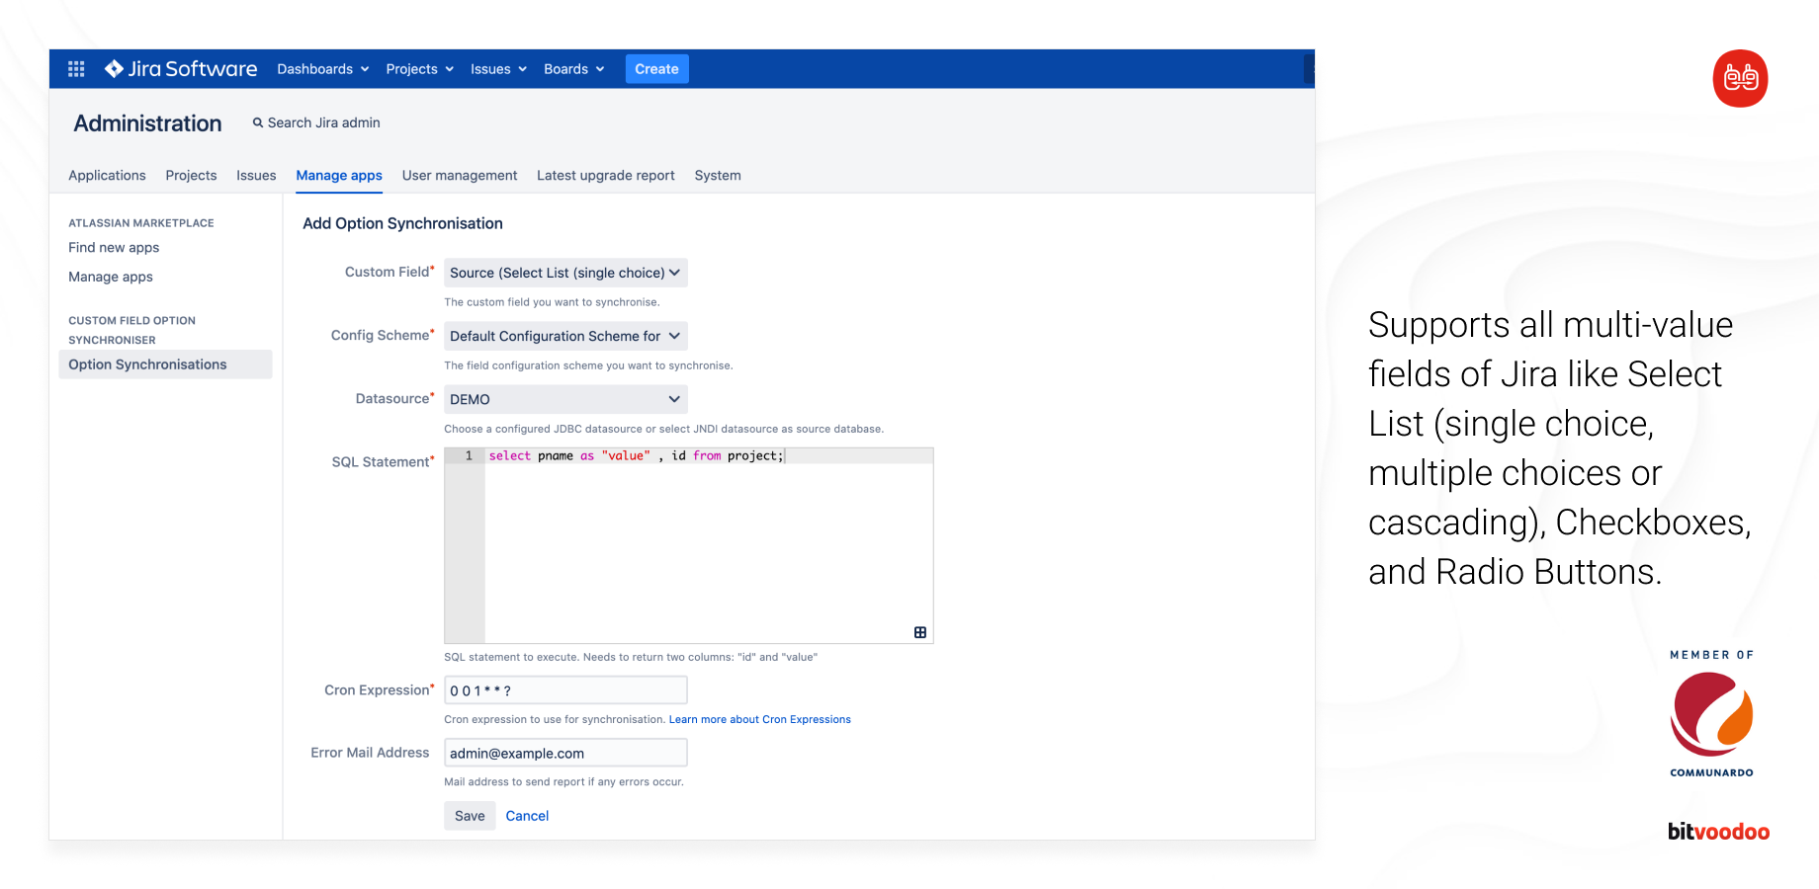This screenshot has height=889, width=1819.
Task: Open the app switcher grid icon
Action: click(x=76, y=69)
